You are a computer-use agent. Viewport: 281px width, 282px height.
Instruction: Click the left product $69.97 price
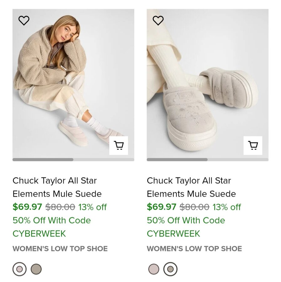point(27,207)
